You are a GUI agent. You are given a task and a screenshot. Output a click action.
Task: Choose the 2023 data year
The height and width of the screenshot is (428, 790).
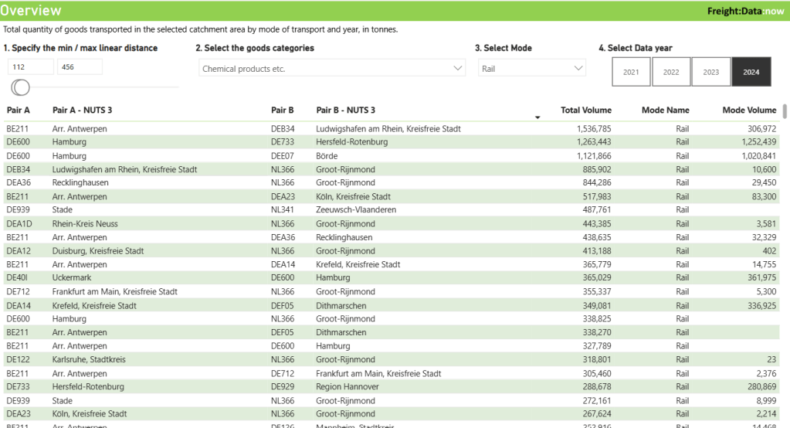711,72
